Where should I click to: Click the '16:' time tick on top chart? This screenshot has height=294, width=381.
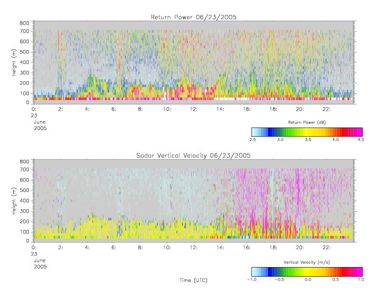point(247,109)
